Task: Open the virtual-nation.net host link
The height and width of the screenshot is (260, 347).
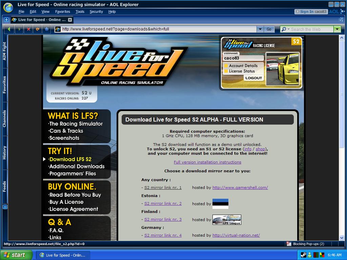Action: [x=236, y=235]
